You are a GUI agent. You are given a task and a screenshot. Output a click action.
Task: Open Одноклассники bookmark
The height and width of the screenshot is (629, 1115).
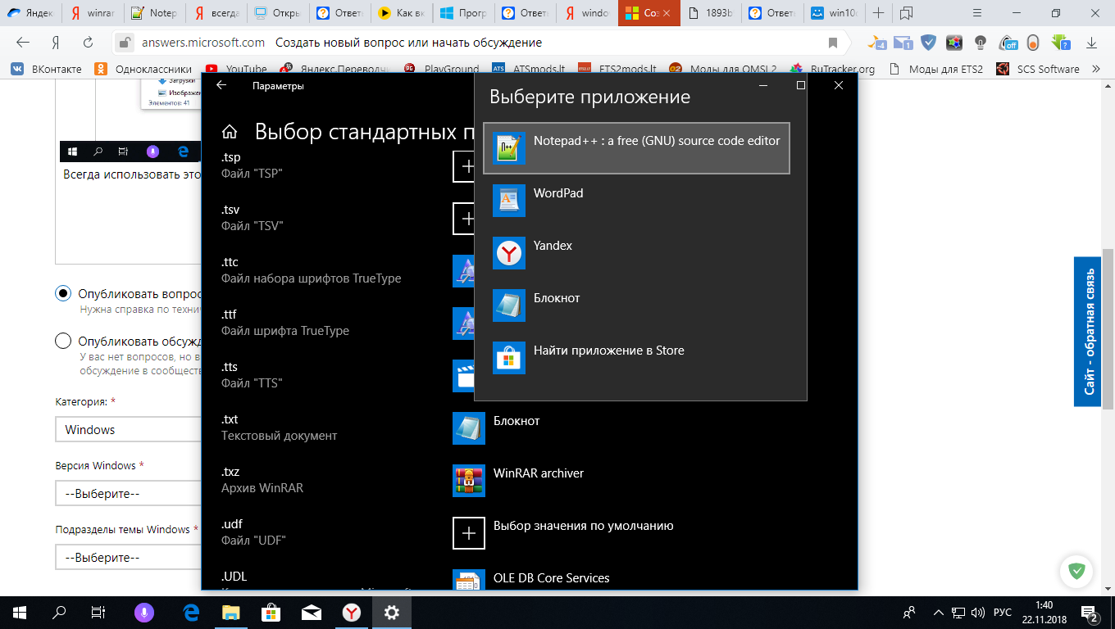[143, 70]
